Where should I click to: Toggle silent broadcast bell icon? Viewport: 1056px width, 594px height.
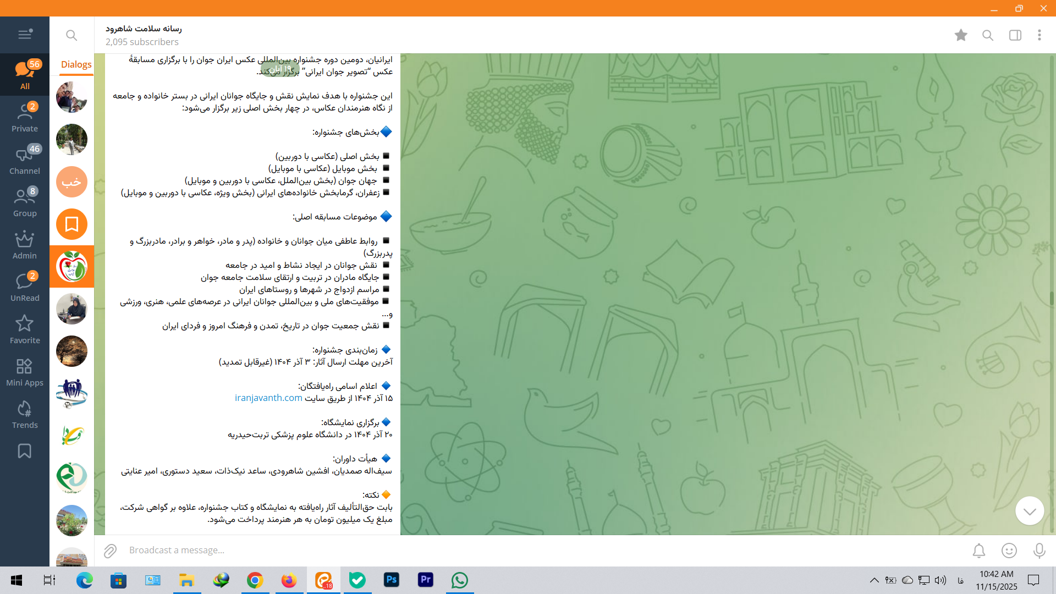point(978,551)
